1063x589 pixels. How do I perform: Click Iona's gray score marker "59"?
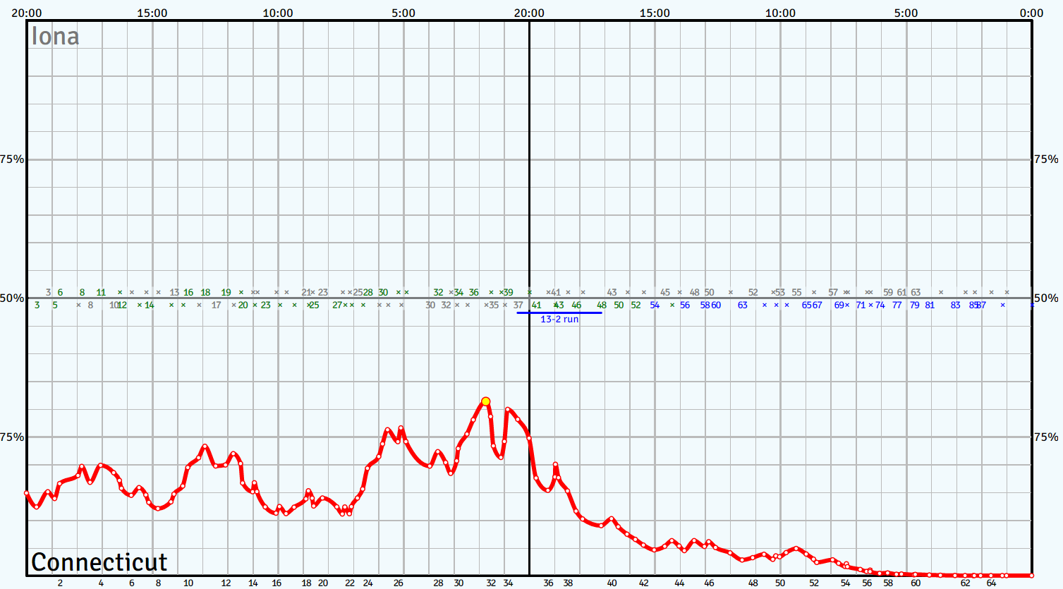(888, 292)
